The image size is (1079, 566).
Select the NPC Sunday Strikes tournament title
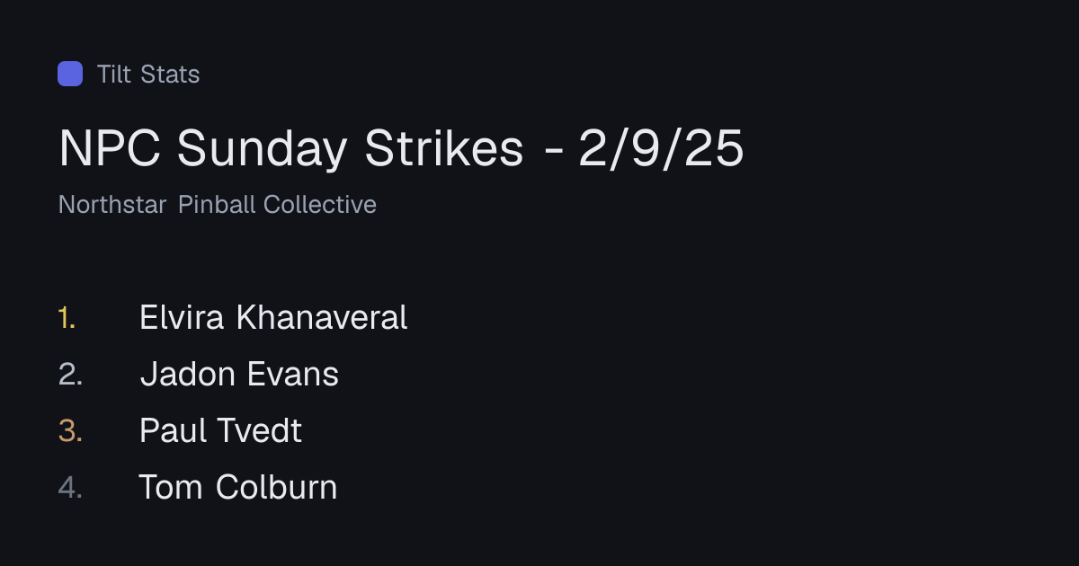click(x=401, y=148)
